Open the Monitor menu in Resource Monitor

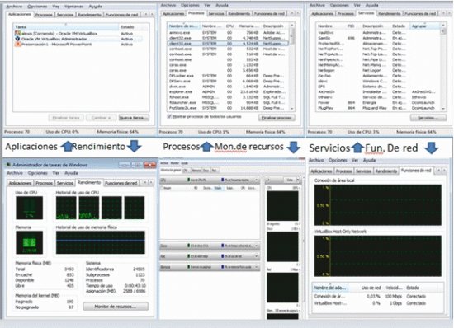click(x=175, y=163)
